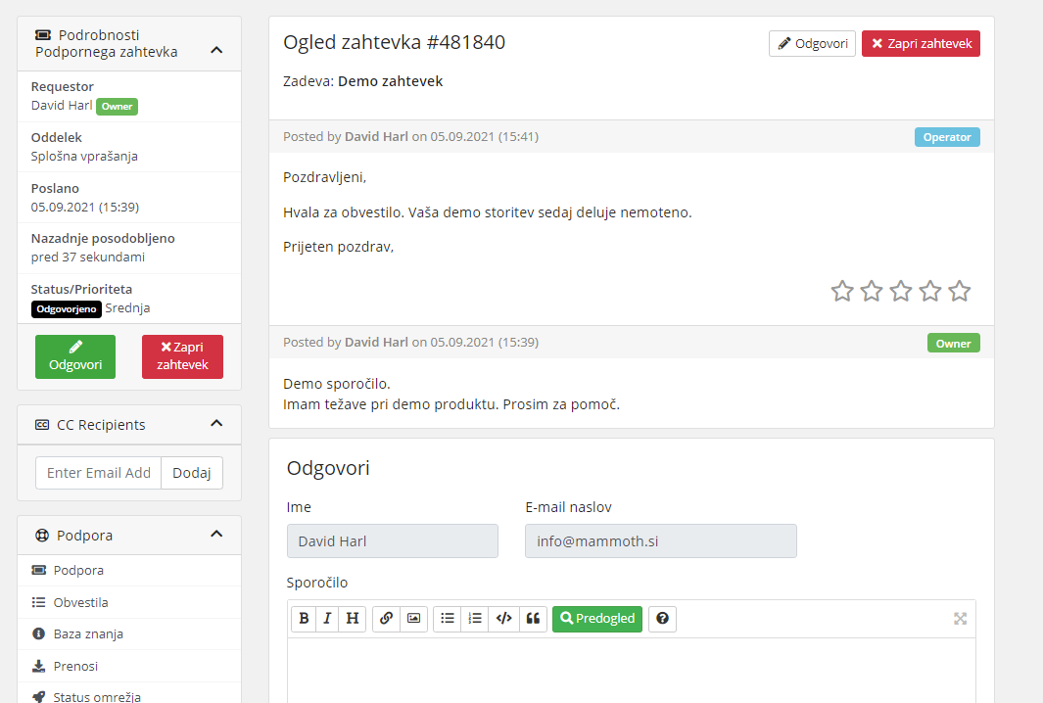Open Baza znanja from sidebar menu

coord(88,634)
